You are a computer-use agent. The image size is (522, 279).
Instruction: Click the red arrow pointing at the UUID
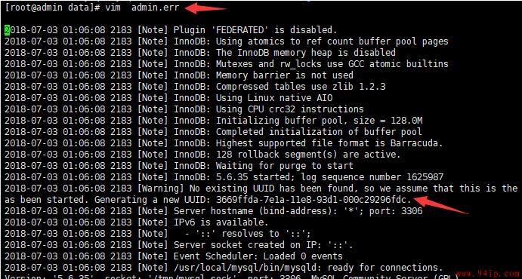click(x=443, y=204)
